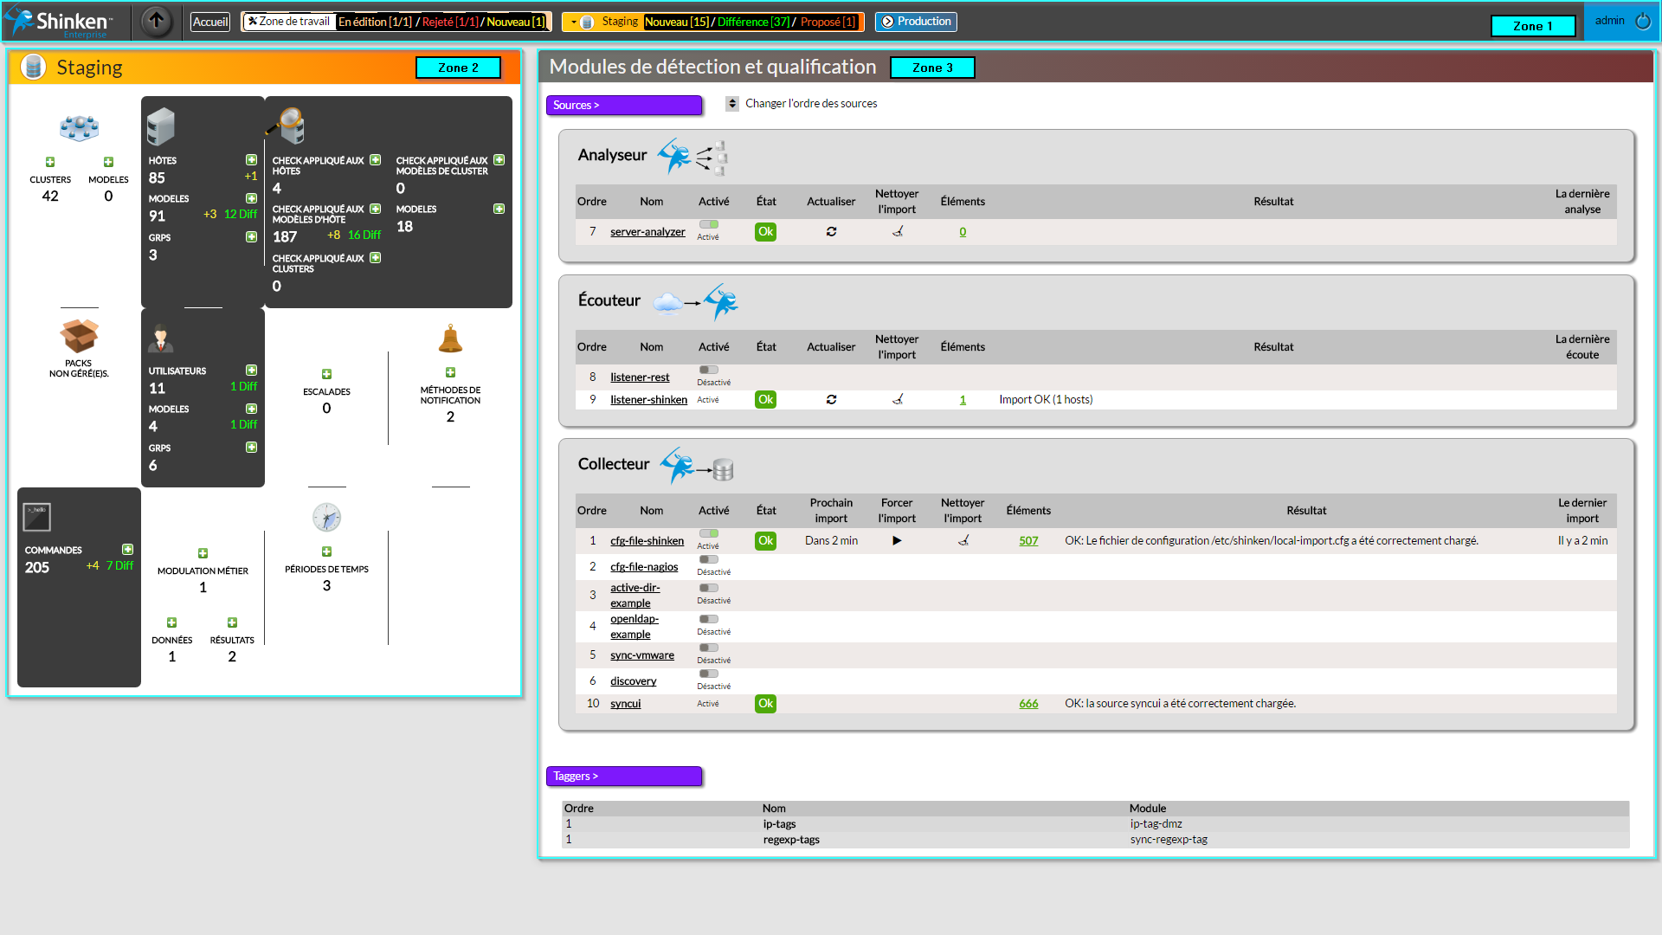Image resolution: width=1662 pixels, height=935 pixels.
Task: Force import of cfg-file-shinken with play icon
Action: (x=897, y=541)
